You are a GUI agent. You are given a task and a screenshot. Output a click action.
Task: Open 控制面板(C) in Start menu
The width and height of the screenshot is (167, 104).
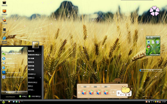(x=32, y=74)
